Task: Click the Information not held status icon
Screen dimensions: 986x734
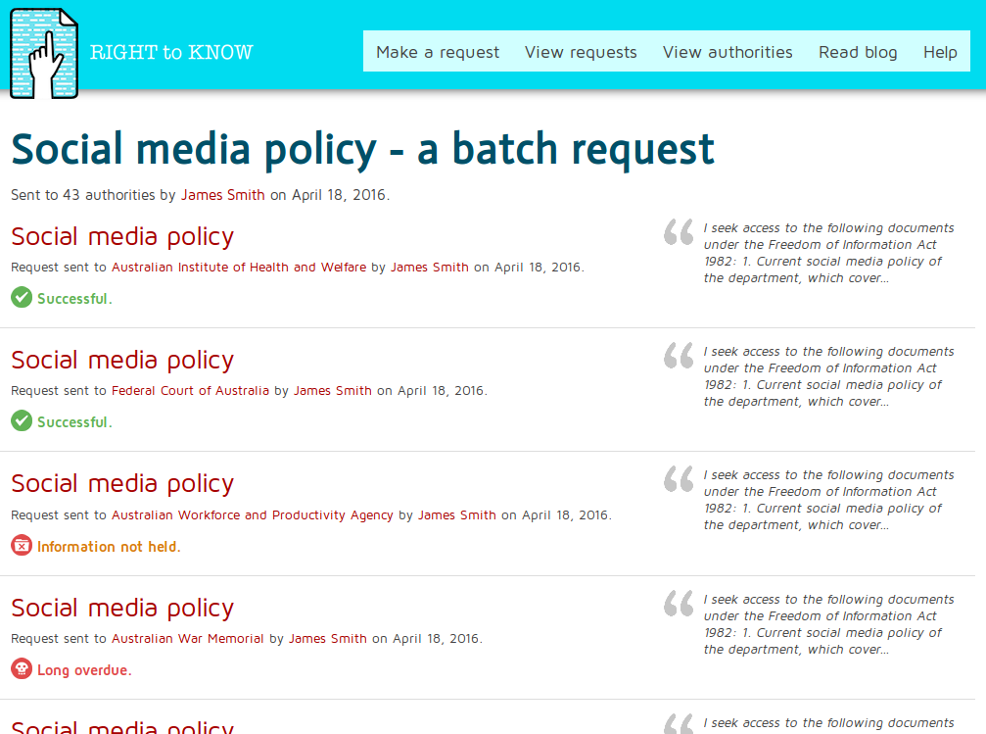Action: 22,545
